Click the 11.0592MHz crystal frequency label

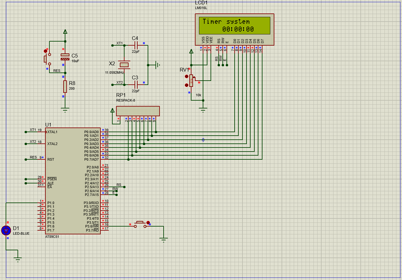tap(114, 72)
